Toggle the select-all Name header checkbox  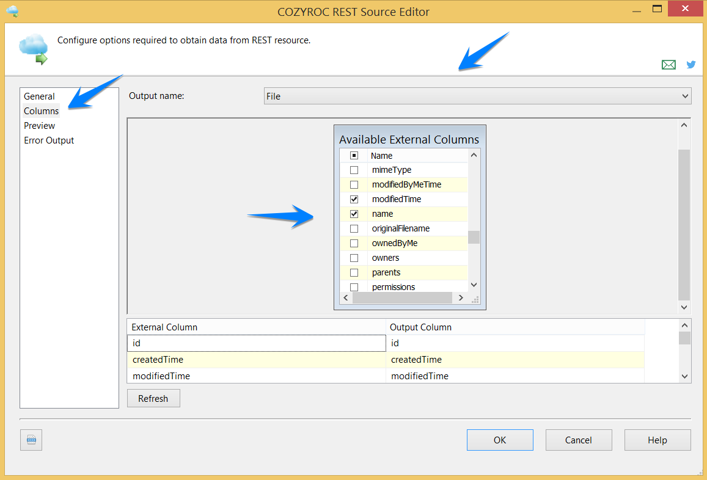[x=354, y=156]
